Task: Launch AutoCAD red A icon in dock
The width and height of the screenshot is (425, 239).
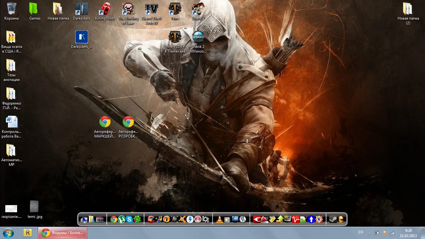Action: (x=265, y=219)
